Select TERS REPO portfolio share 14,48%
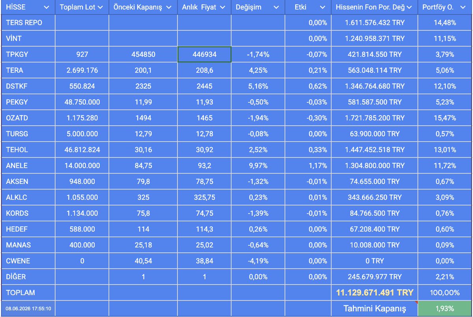473x317 pixels. click(445, 23)
